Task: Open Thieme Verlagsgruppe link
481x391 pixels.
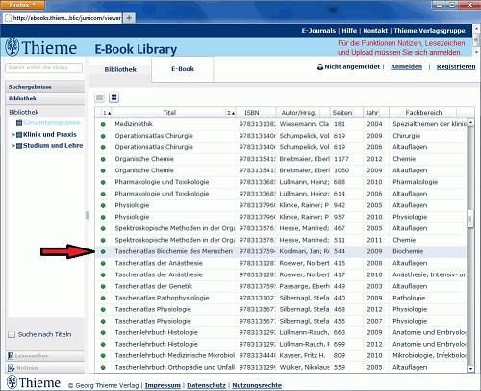Action: coord(429,31)
